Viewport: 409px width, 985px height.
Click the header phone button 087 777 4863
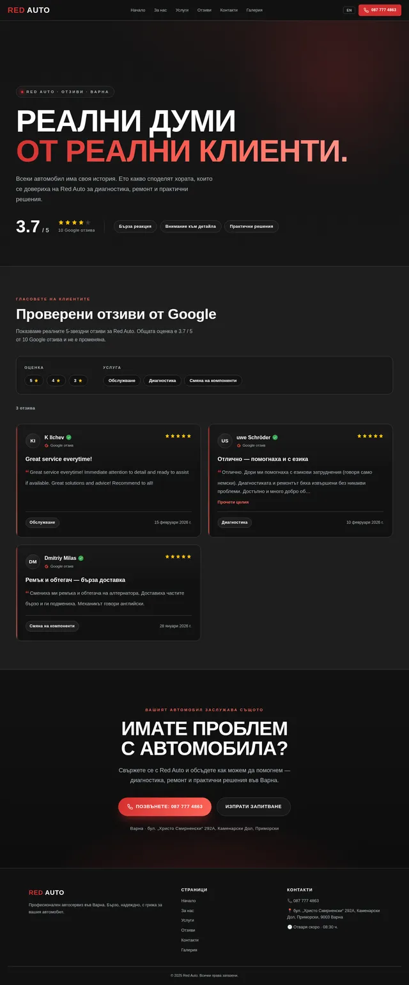[380, 10]
